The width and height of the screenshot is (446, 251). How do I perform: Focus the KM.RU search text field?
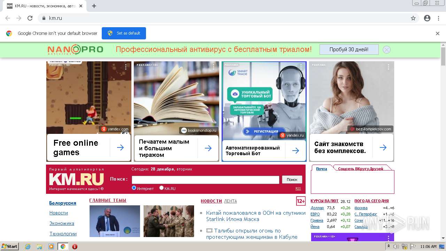(x=206, y=180)
